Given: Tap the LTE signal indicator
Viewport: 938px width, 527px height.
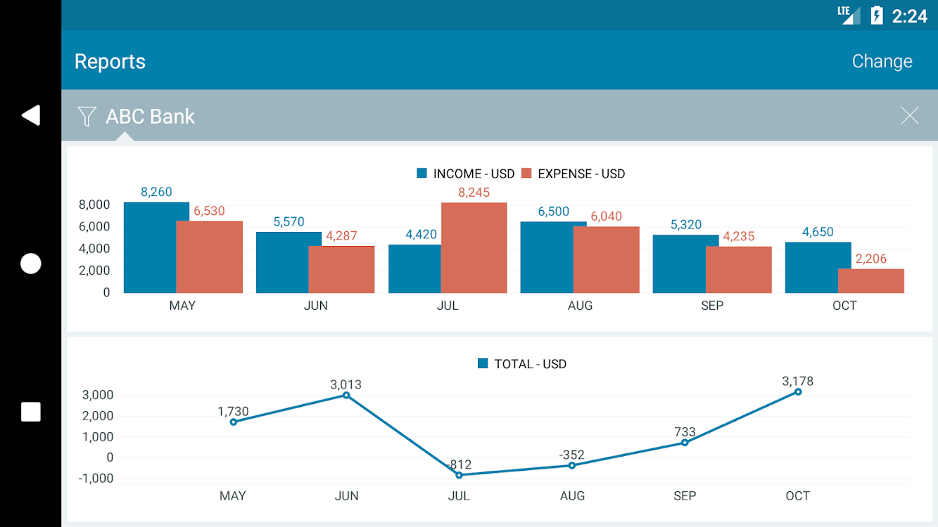Looking at the screenshot, I should point(849,15).
